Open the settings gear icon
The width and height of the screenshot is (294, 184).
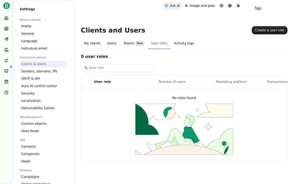coord(230,6)
